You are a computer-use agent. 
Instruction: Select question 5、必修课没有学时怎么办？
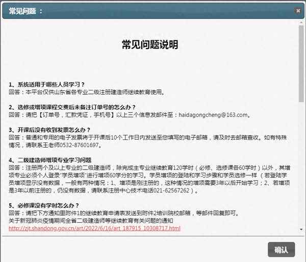(44, 205)
